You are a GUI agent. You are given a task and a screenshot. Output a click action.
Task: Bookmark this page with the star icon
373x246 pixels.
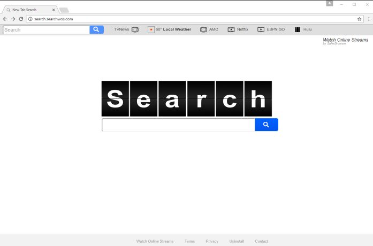[360, 19]
